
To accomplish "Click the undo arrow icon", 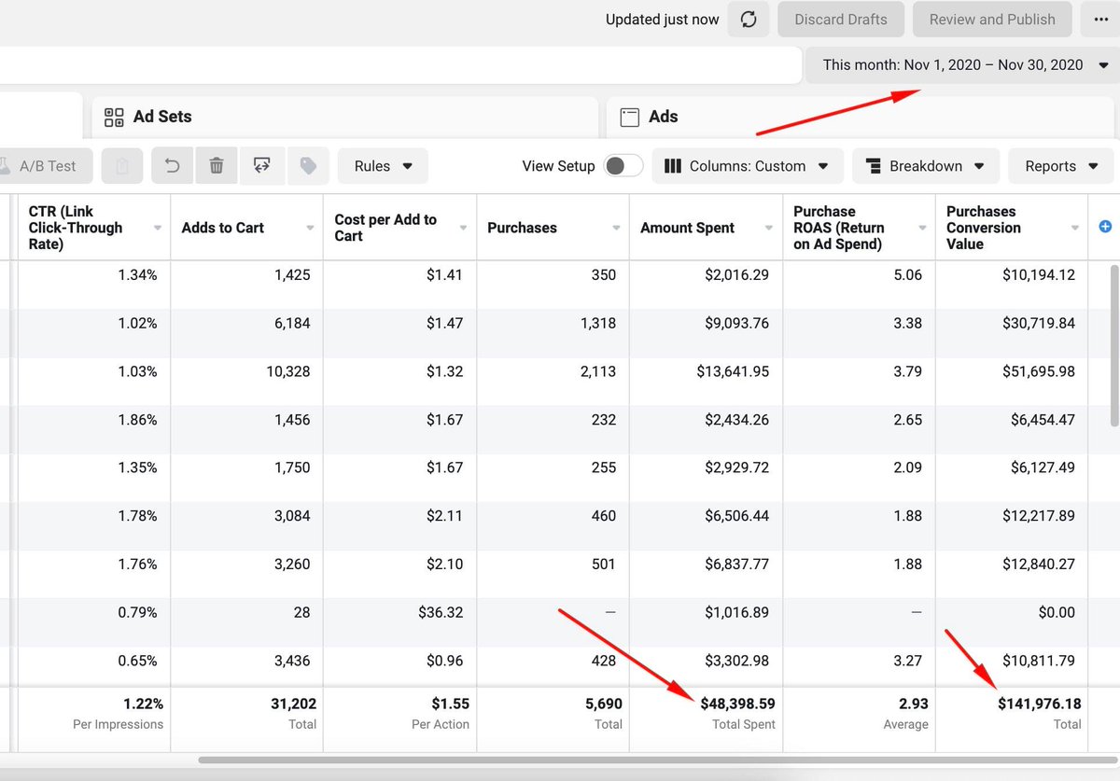I will (x=172, y=166).
